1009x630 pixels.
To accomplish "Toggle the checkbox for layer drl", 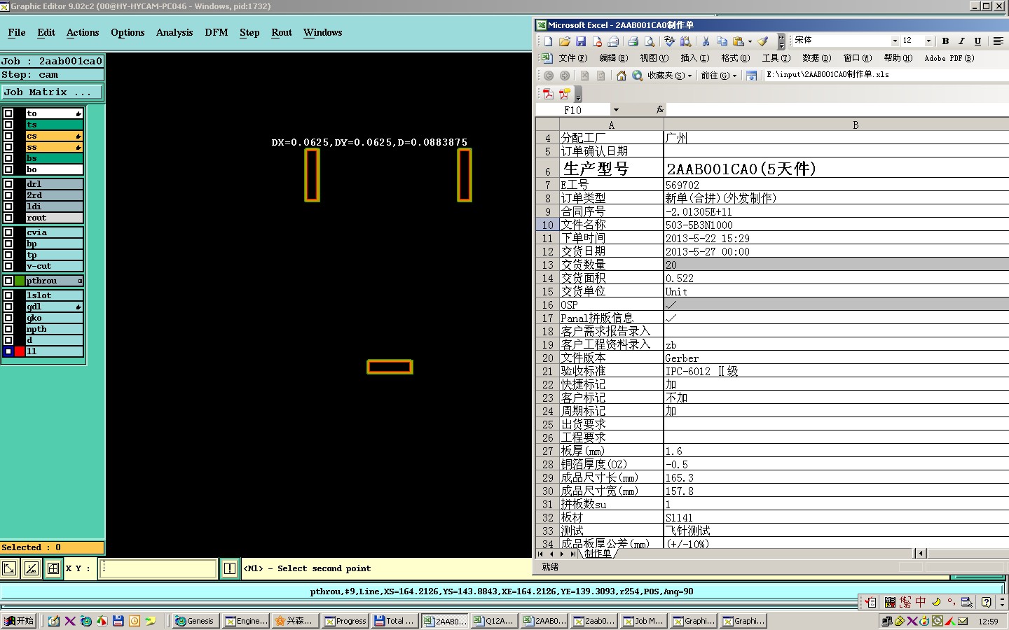I will click(8, 184).
